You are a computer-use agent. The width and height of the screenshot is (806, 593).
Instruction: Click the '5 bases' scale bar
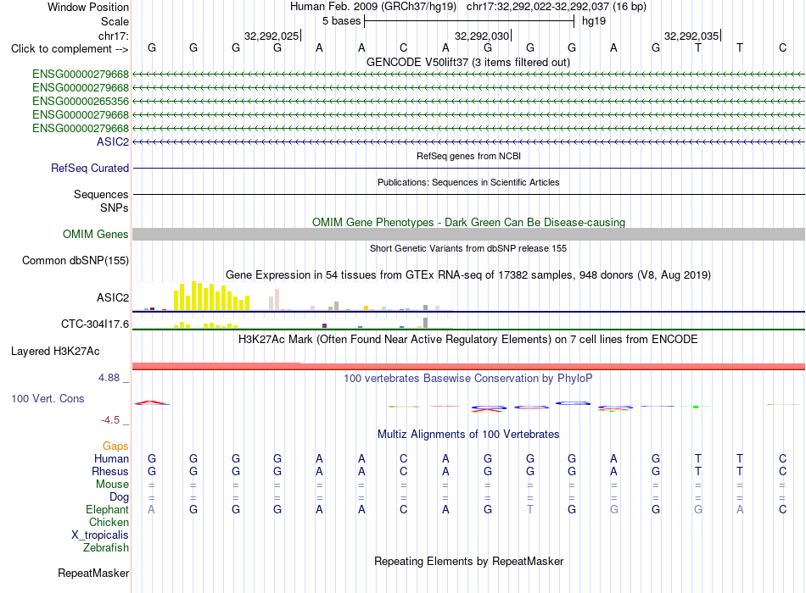(469, 21)
